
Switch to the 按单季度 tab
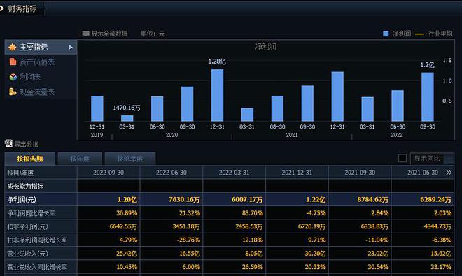pyautogui.click(x=130, y=159)
